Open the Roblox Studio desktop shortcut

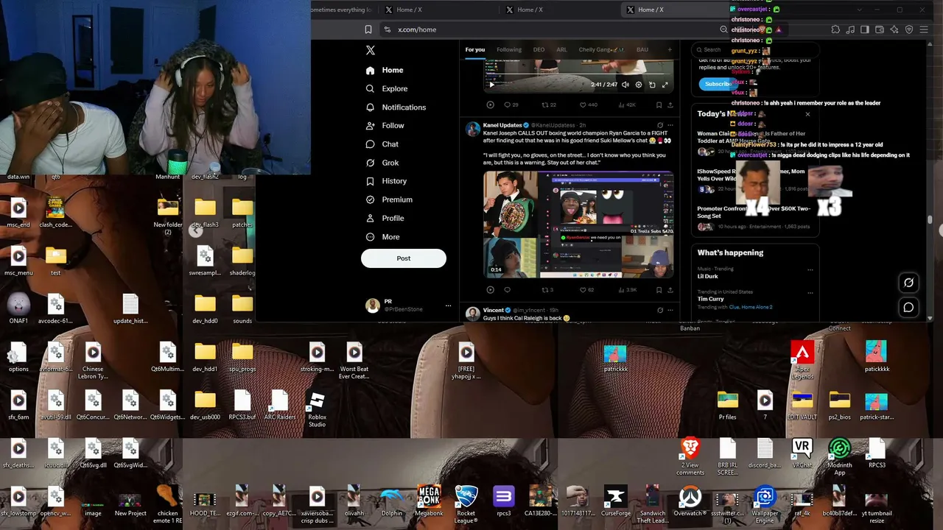click(317, 409)
